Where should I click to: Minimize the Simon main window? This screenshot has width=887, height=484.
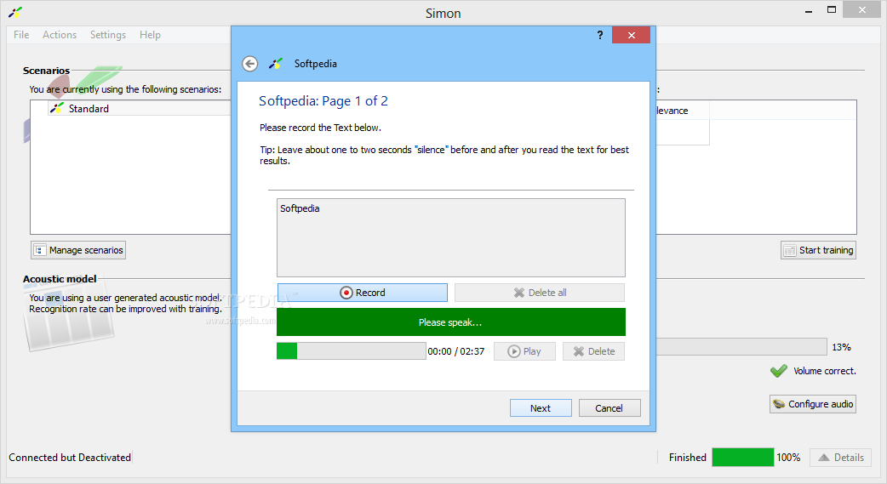point(809,11)
